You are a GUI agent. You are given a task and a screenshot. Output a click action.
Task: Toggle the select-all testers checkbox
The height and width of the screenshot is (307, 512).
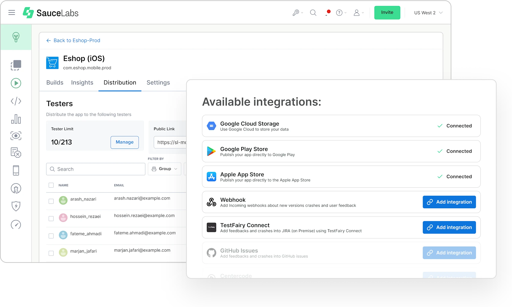click(x=51, y=185)
